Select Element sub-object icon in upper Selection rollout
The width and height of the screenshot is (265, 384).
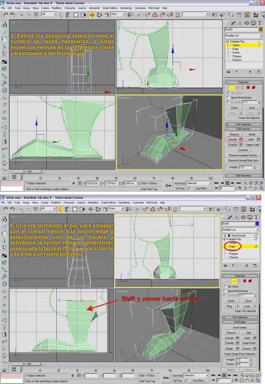click(254, 87)
